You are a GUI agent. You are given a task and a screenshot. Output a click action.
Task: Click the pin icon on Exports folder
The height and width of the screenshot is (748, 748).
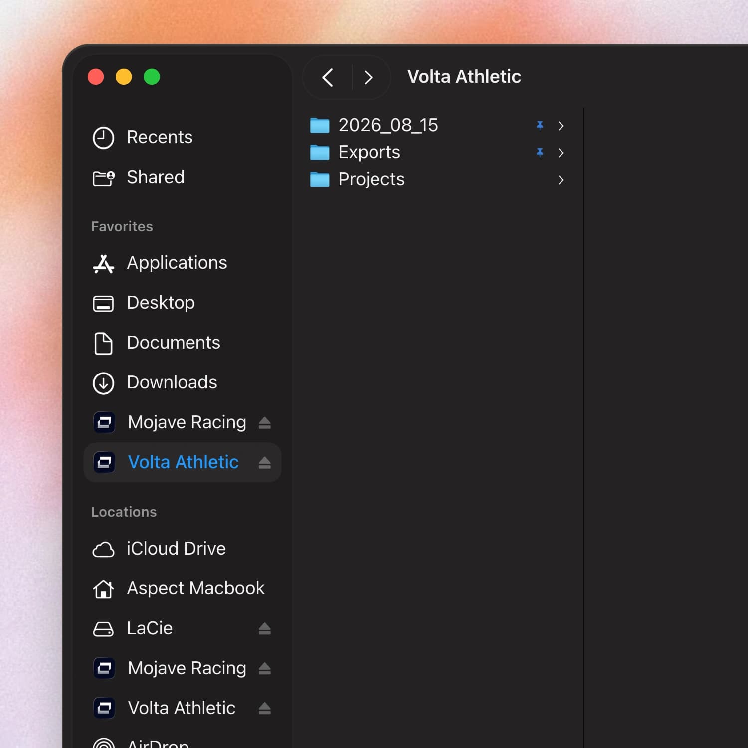click(x=540, y=152)
